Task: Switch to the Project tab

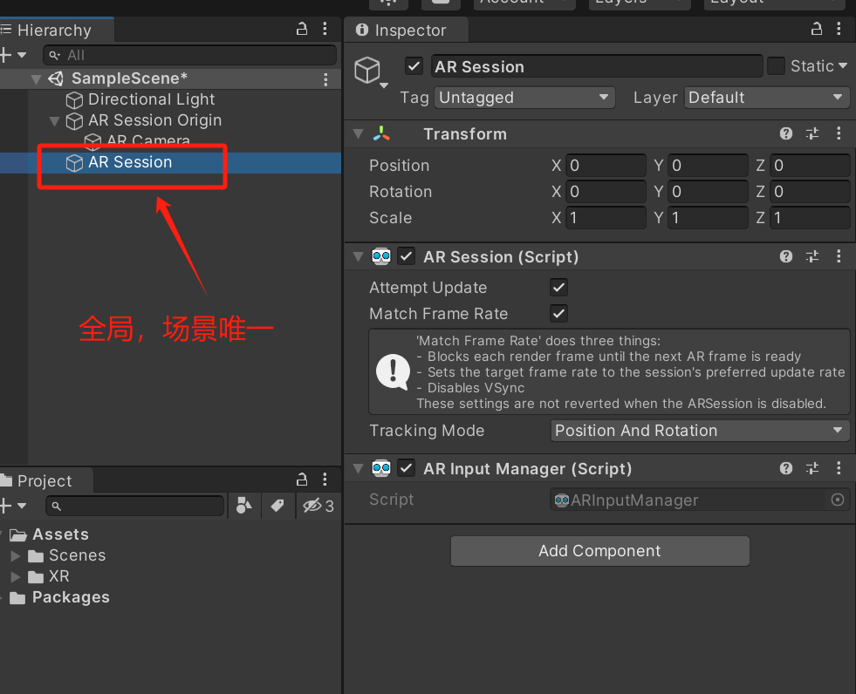Action: coord(46,480)
